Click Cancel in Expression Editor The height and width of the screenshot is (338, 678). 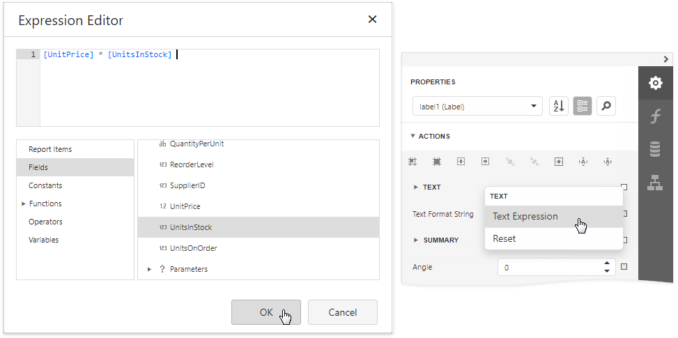[342, 312]
